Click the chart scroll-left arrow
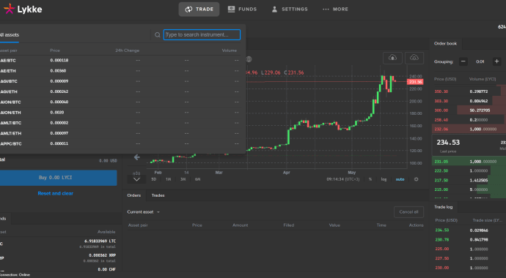 [137, 157]
